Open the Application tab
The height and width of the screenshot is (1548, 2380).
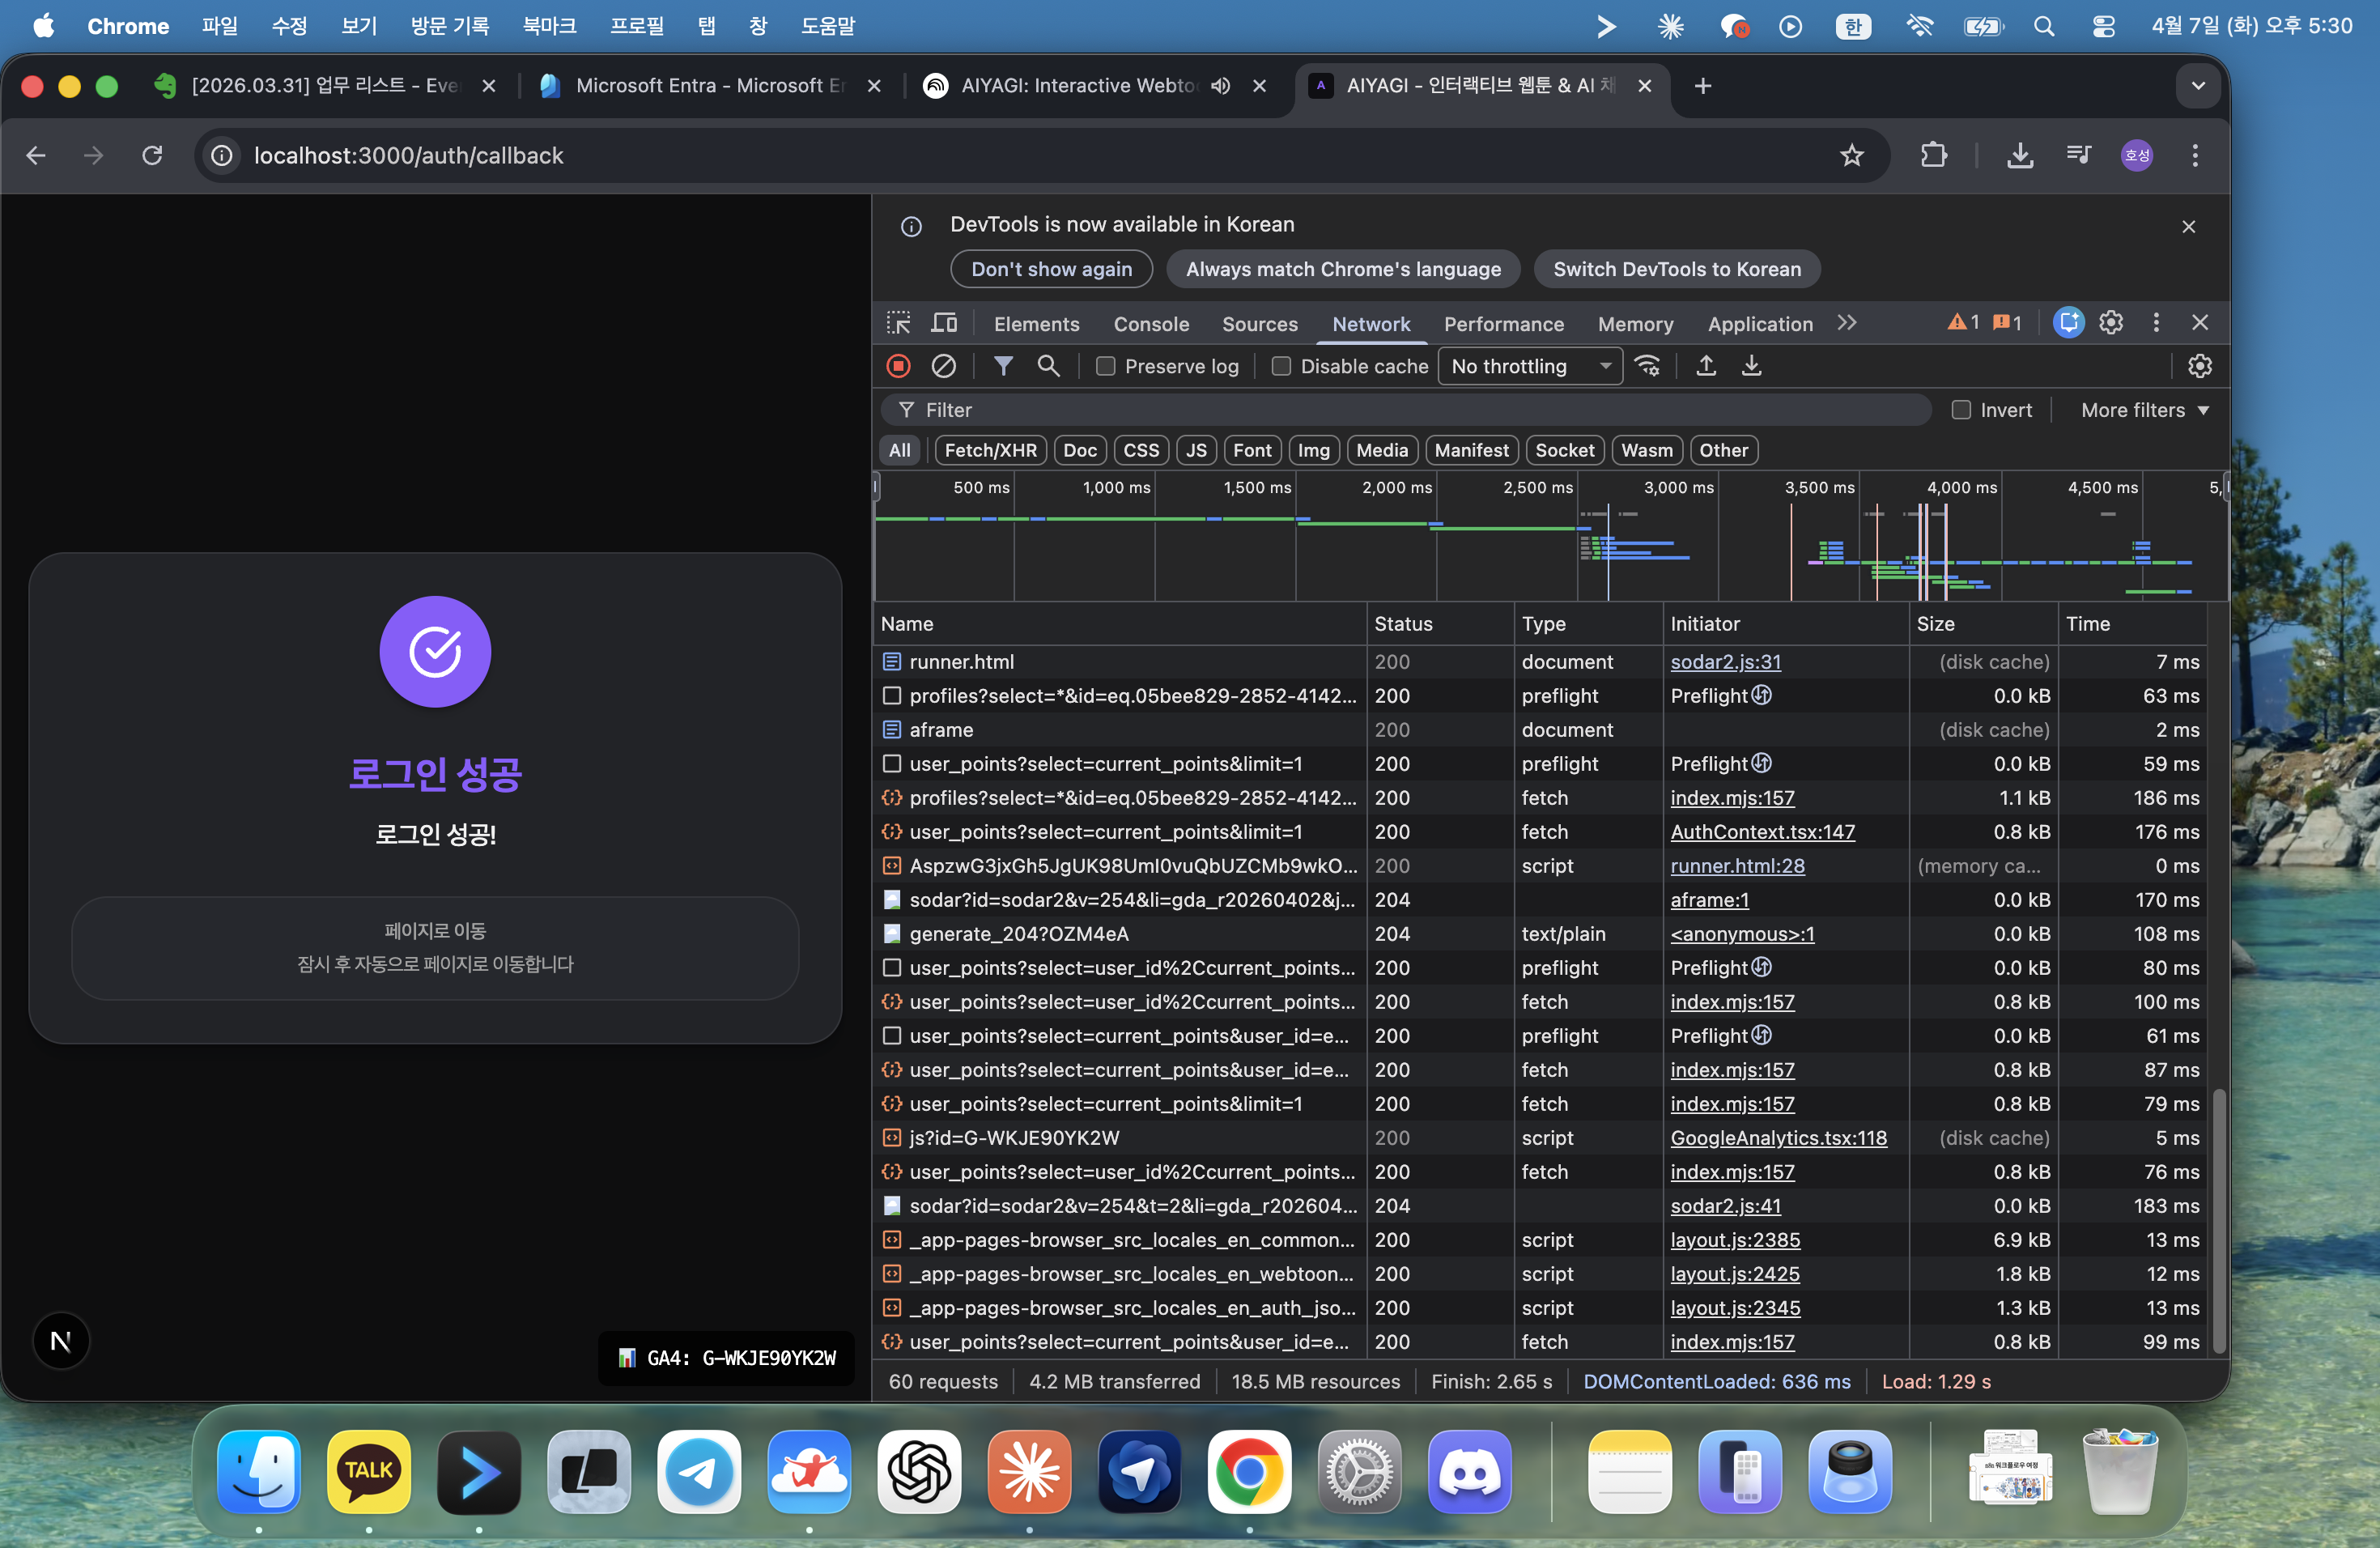coord(1759,324)
